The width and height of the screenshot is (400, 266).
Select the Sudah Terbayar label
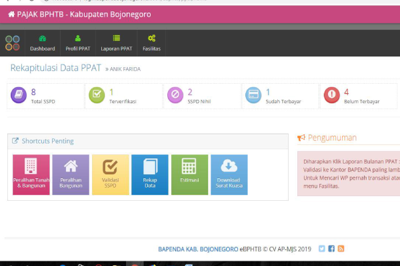(283, 102)
